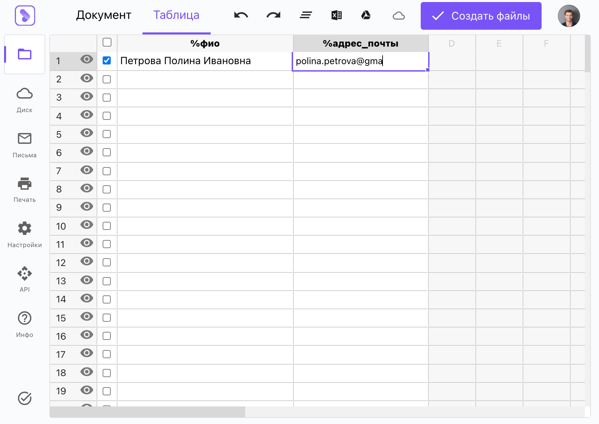Click the horizontal scrollbar under the table
Screen dimensions: 599x424
tap(148, 412)
